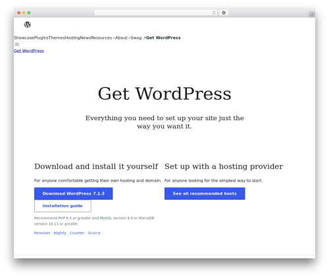The width and height of the screenshot is (329, 278).
Task: Open the Showcase menu item
Action: pos(24,37)
